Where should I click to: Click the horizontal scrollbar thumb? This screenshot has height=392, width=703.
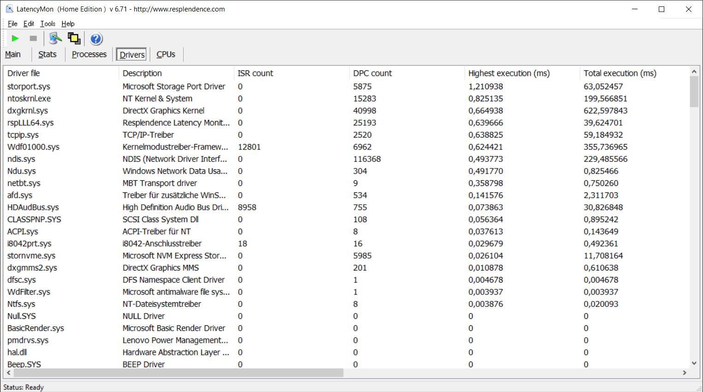click(178, 373)
